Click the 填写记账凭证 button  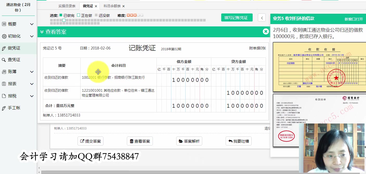pyautogui.click(x=237, y=17)
